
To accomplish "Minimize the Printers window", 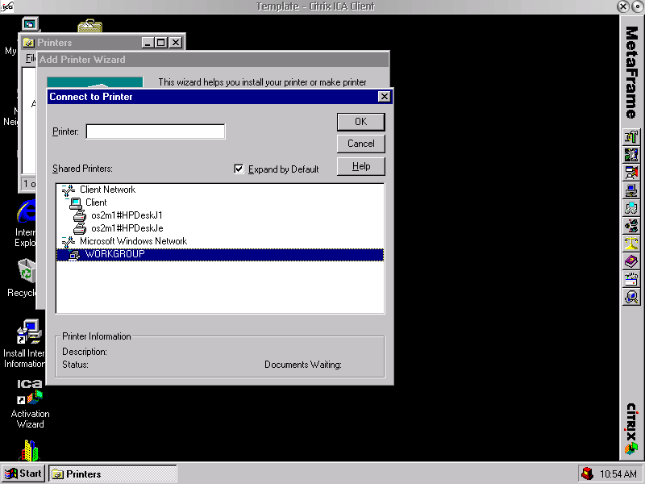I will tap(148, 43).
